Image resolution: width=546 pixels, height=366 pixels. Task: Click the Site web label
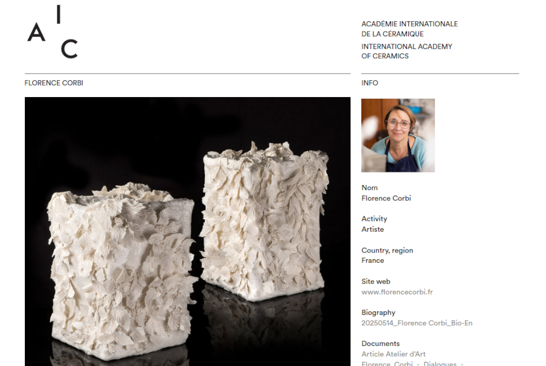point(376,282)
